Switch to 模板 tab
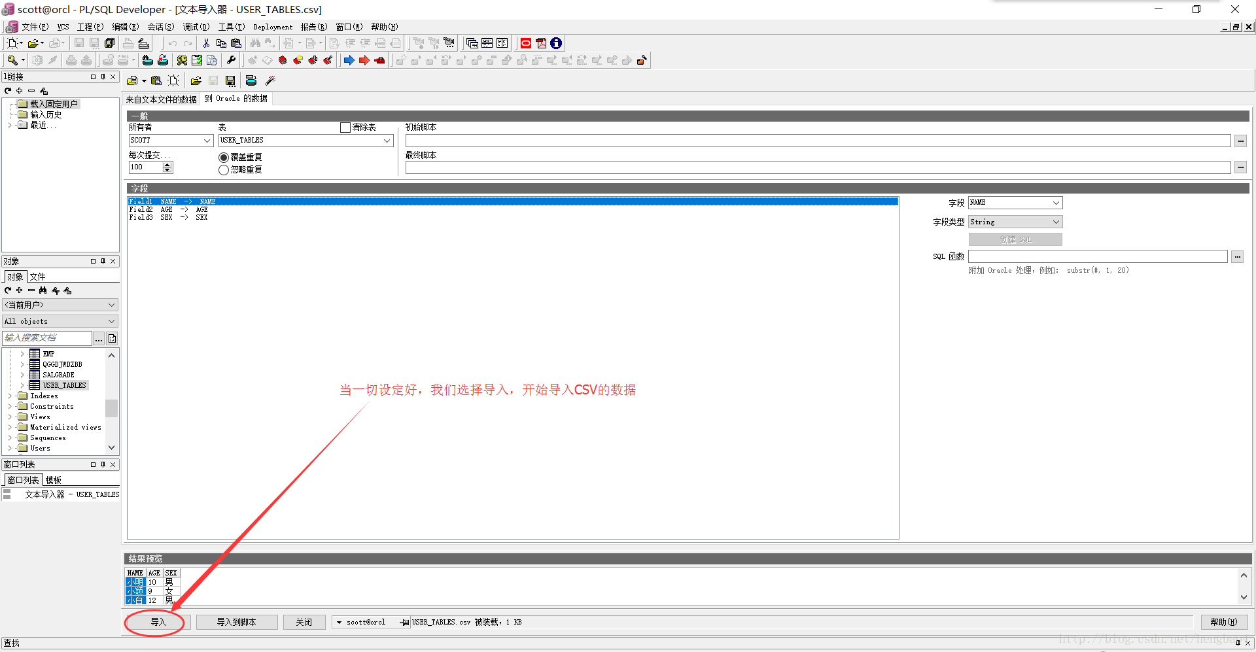 (x=53, y=480)
